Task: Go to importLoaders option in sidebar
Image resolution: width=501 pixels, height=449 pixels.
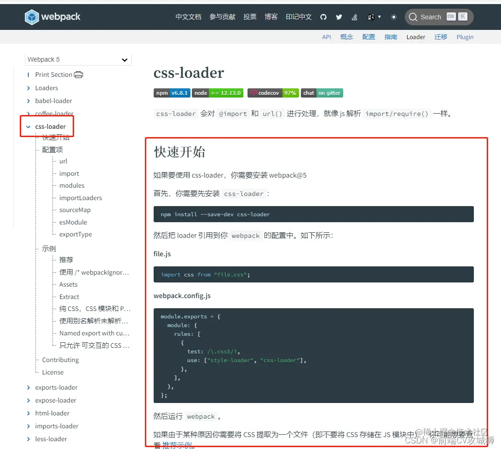Action: (81, 198)
